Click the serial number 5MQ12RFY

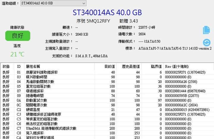(x=98, y=21)
